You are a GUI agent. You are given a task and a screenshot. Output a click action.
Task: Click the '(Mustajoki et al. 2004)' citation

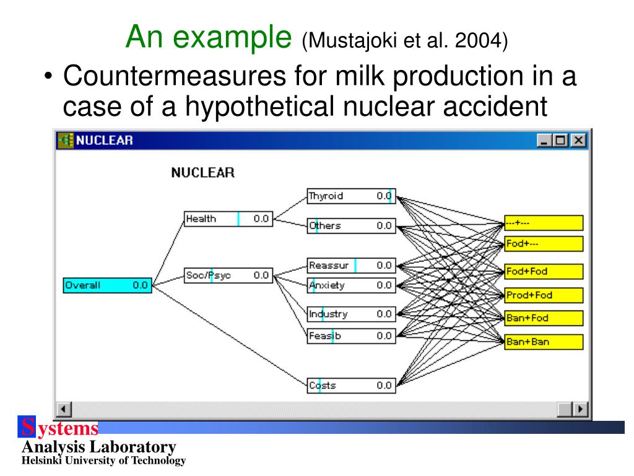pyautogui.click(x=405, y=40)
